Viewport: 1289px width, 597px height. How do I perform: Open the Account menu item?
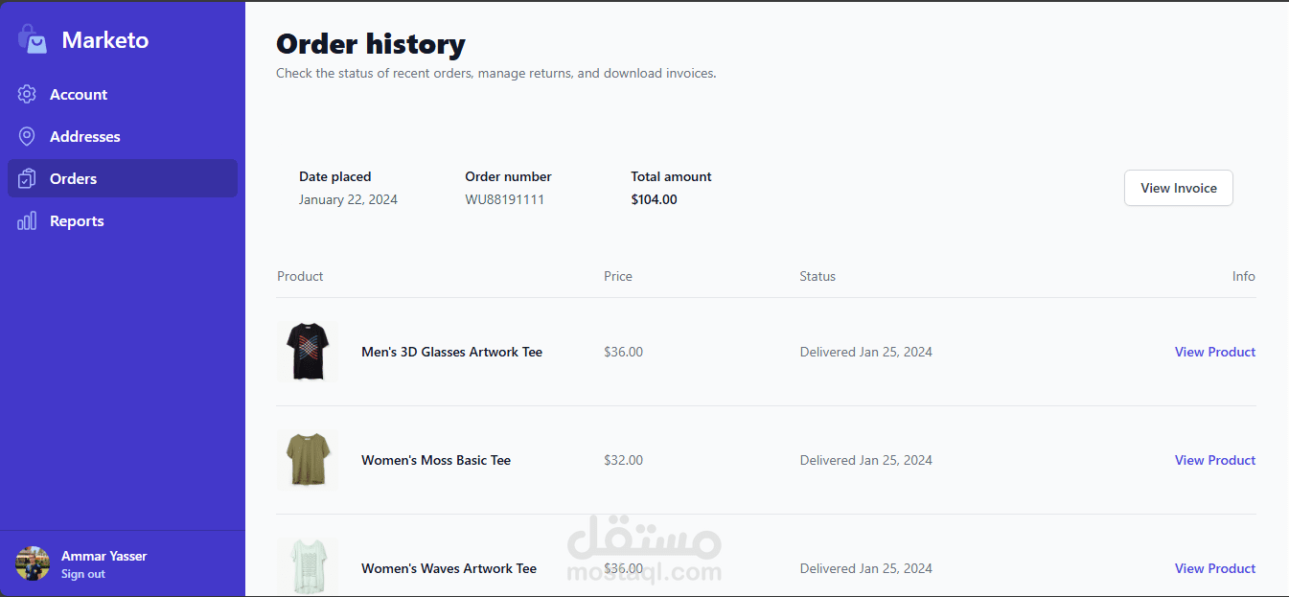(79, 94)
